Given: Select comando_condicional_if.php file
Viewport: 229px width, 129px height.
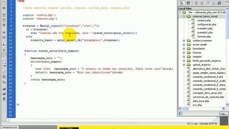Looking at the screenshot, I should [208, 77].
